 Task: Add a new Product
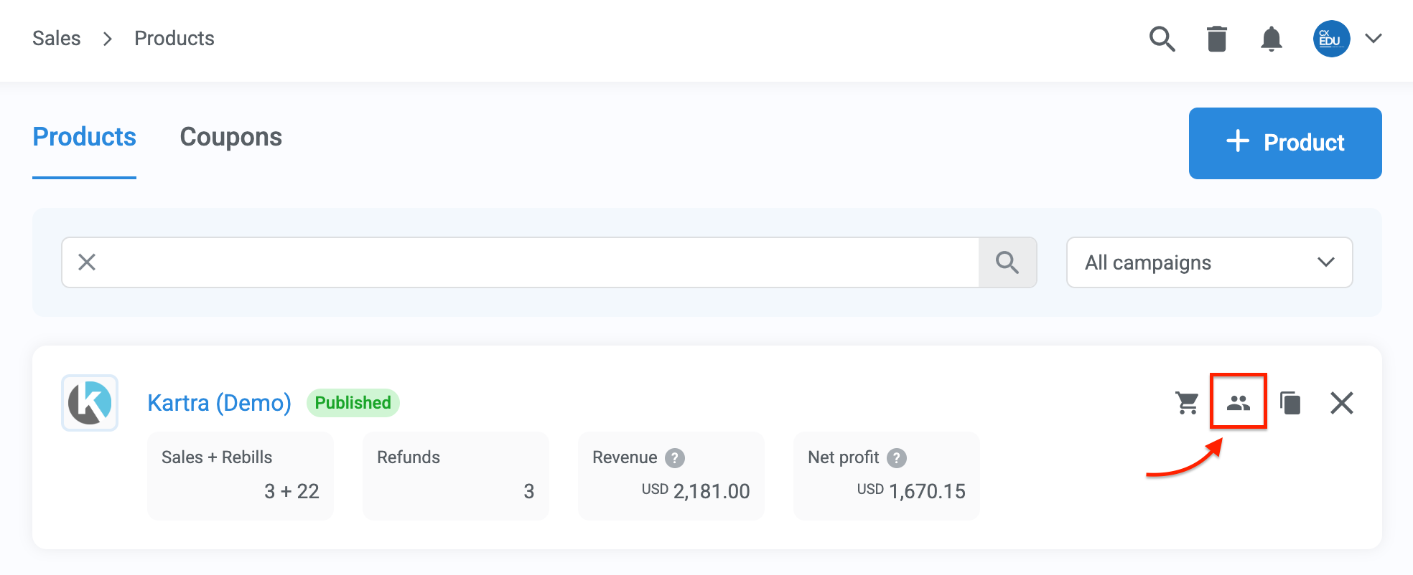pyautogui.click(x=1285, y=143)
